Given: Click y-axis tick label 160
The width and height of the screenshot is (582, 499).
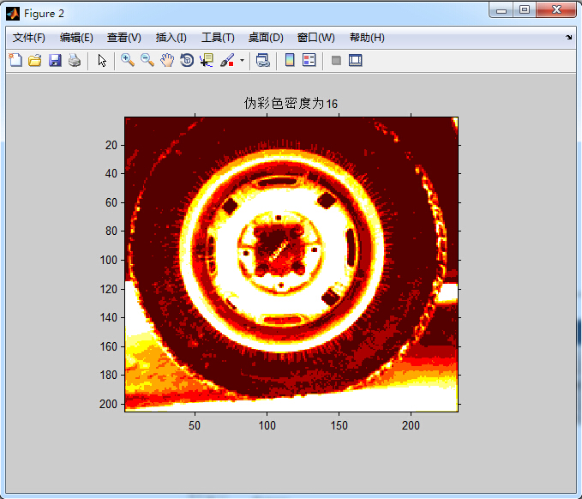Looking at the screenshot, I should coord(109,346).
